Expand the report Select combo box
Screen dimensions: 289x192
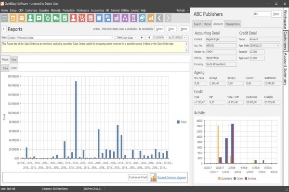pos(112,37)
